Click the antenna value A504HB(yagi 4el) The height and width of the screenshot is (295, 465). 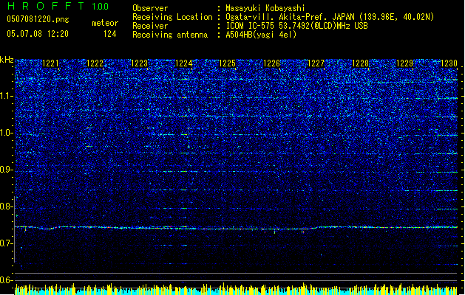pos(261,35)
